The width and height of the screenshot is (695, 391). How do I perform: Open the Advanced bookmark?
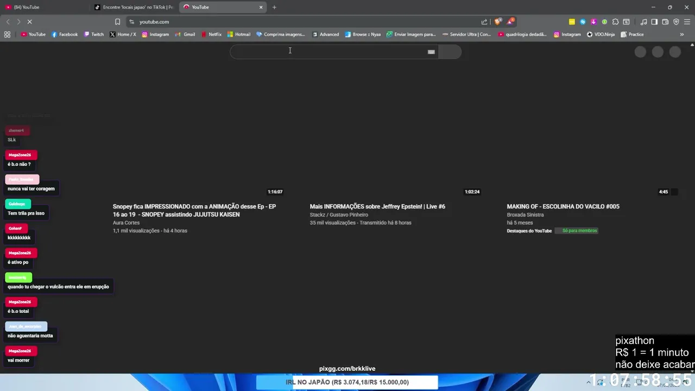click(x=326, y=34)
